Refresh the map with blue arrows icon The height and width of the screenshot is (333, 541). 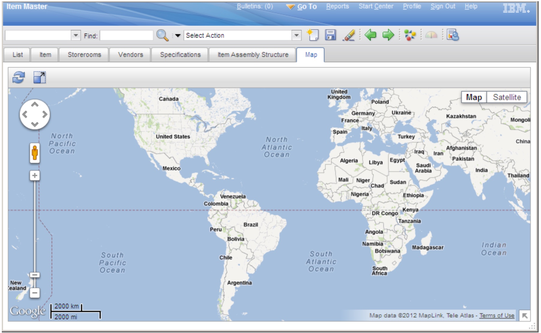[x=19, y=78]
